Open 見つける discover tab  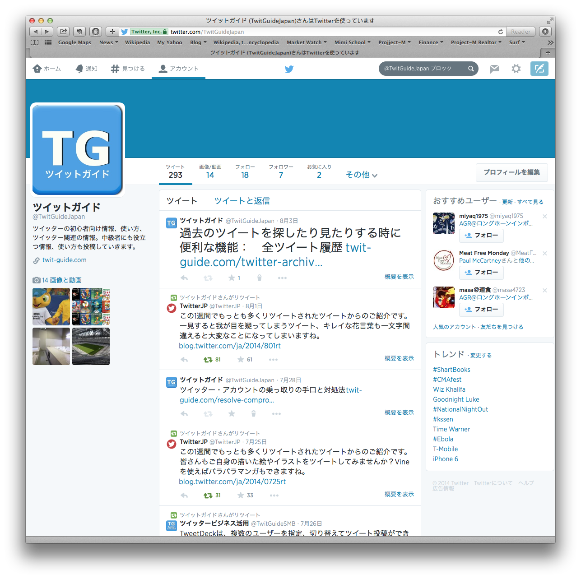click(x=128, y=69)
